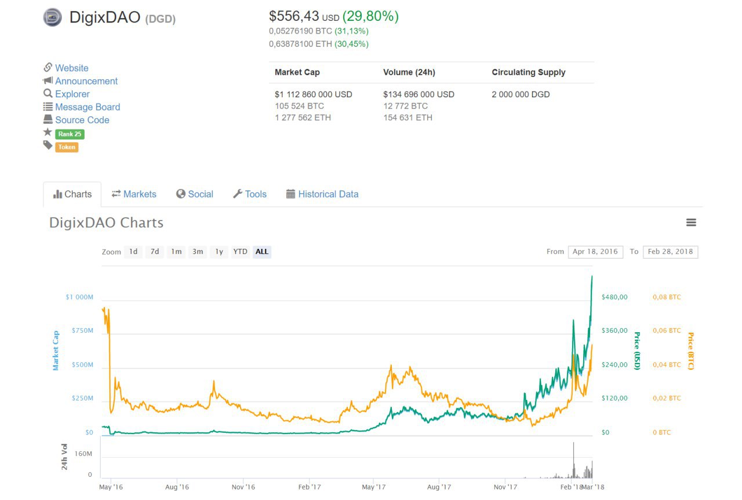
Task: Set chart zoom to 1y
Action: (219, 252)
